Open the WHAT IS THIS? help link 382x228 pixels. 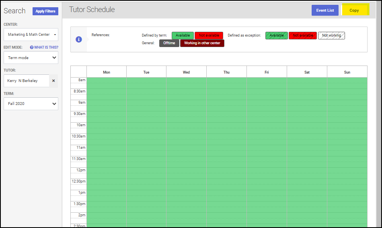pos(46,47)
